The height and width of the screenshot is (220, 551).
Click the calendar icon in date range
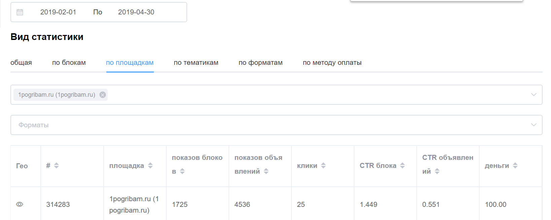tap(20, 12)
